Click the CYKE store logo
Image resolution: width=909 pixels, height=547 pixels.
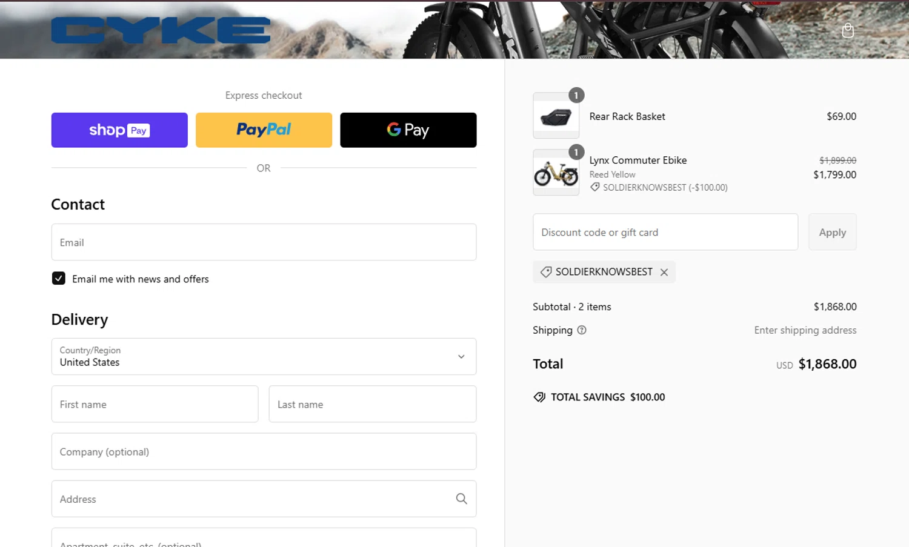pyautogui.click(x=161, y=30)
